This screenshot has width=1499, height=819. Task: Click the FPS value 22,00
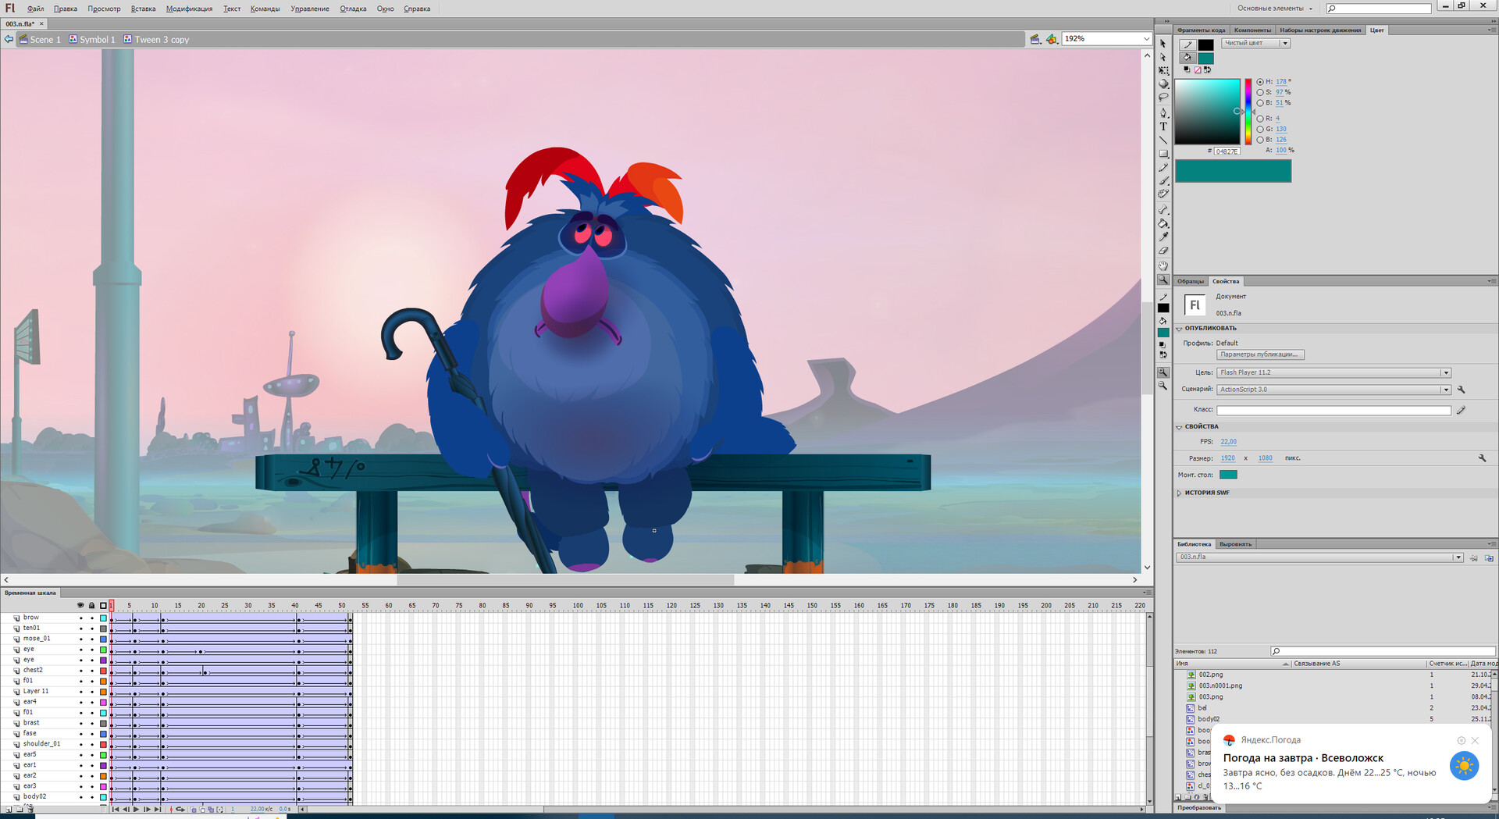(1228, 442)
